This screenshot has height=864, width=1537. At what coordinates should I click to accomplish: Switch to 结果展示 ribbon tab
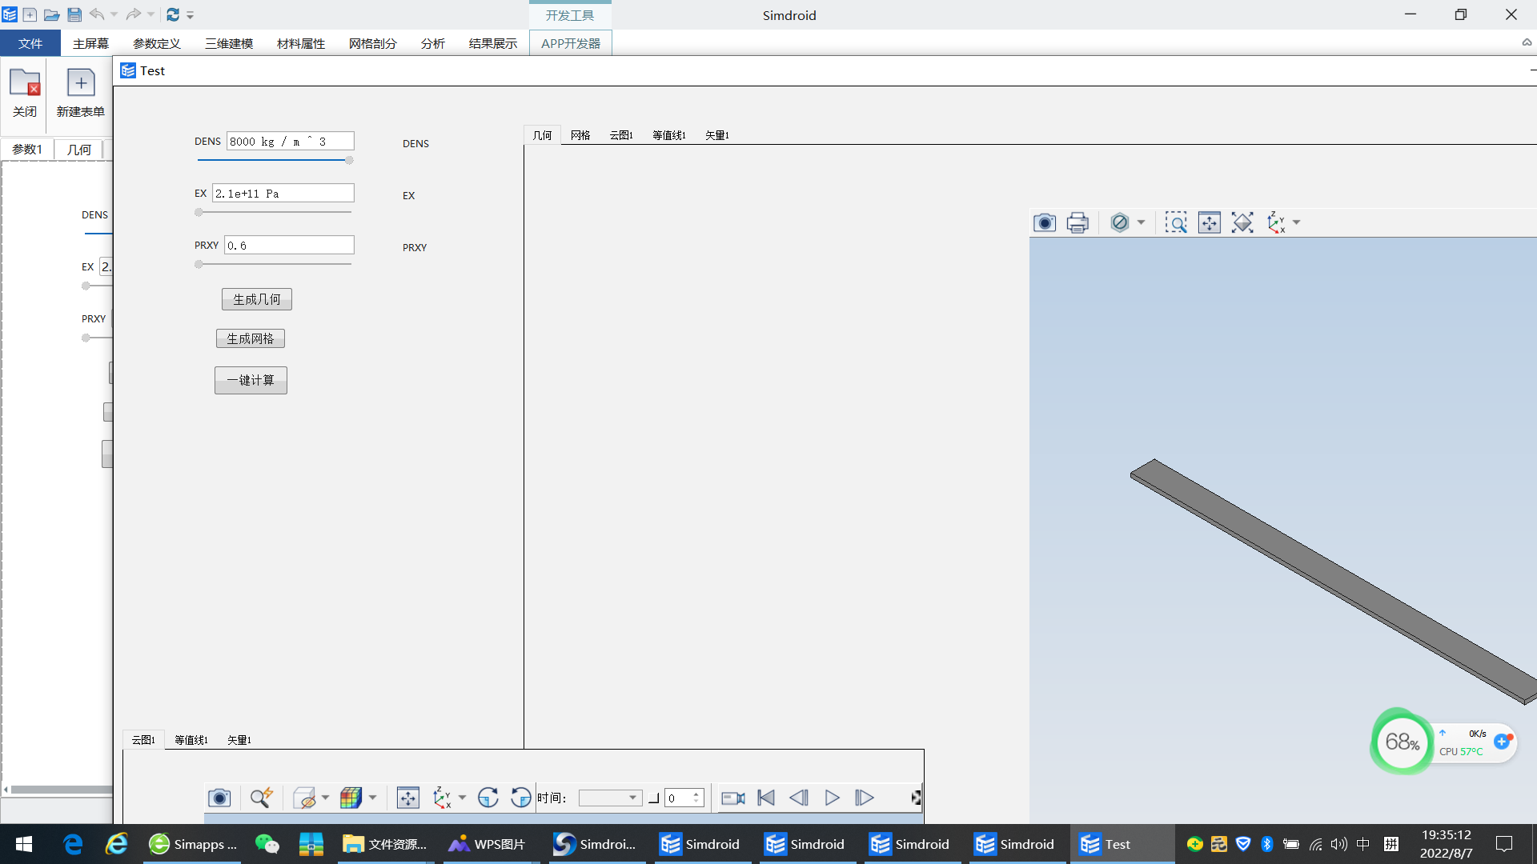[492, 43]
